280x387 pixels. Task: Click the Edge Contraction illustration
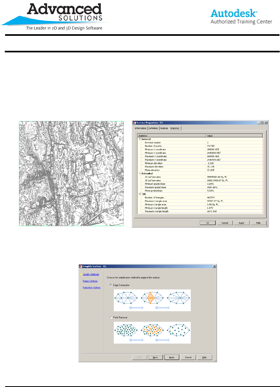click(x=152, y=300)
